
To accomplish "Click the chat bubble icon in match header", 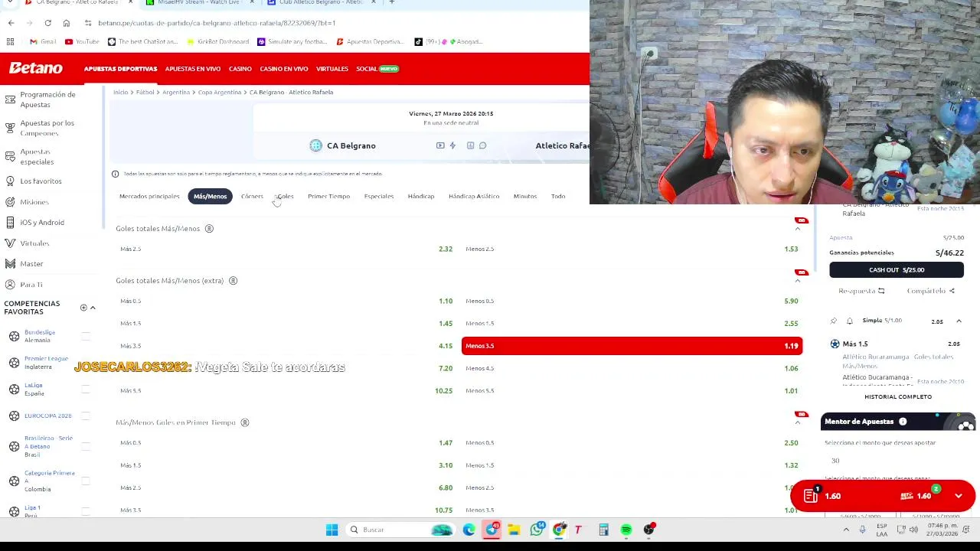I will (482, 145).
